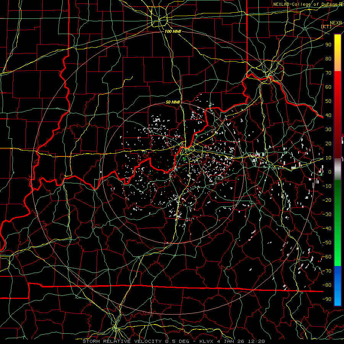Click the positive 40 value on velocity scale
The height and width of the screenshot is (344, 344).
point(328,115)
